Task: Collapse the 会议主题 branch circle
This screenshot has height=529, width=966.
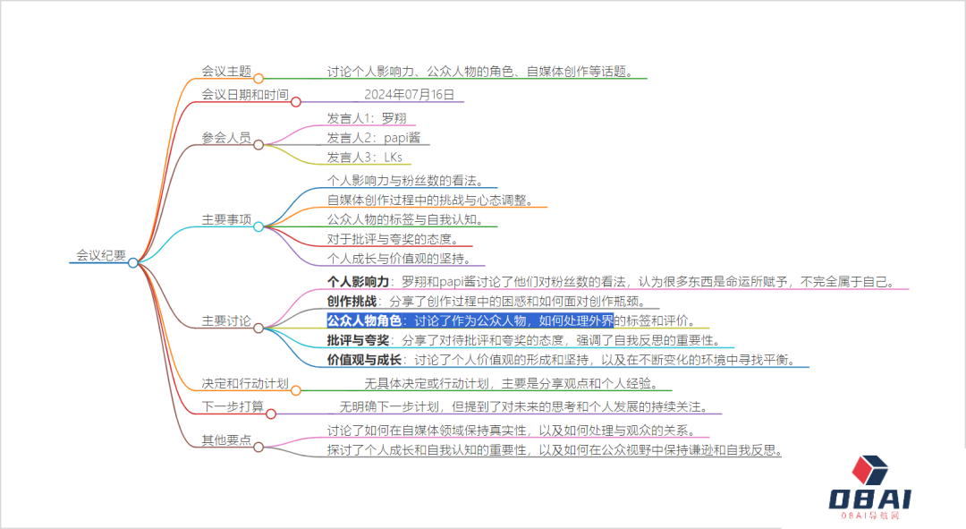Action: coord(258,79)
